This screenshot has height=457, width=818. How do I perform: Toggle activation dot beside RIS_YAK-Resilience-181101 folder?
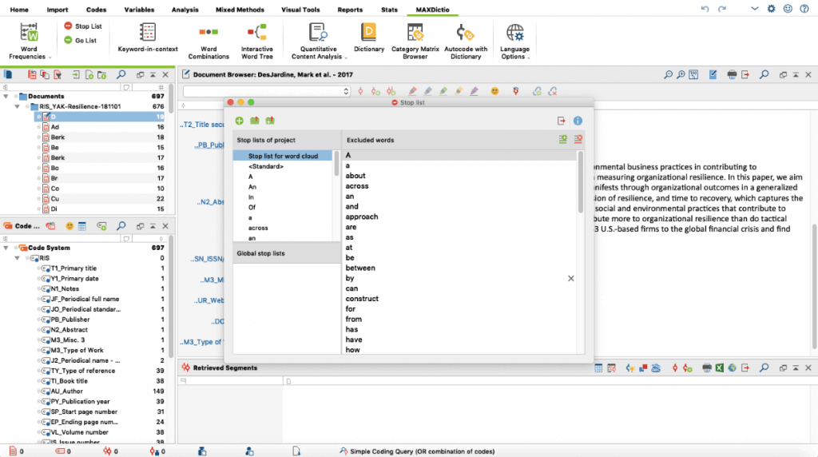pyautogui.click(x=27, y=106)
